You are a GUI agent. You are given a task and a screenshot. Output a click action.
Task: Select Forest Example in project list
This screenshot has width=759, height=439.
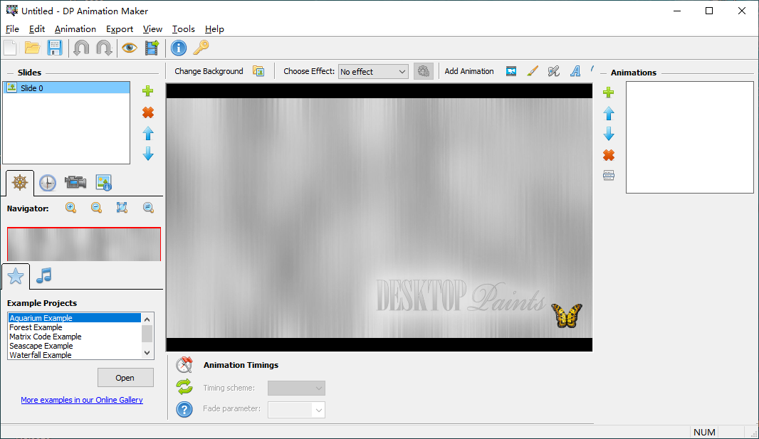coord(36,327)
